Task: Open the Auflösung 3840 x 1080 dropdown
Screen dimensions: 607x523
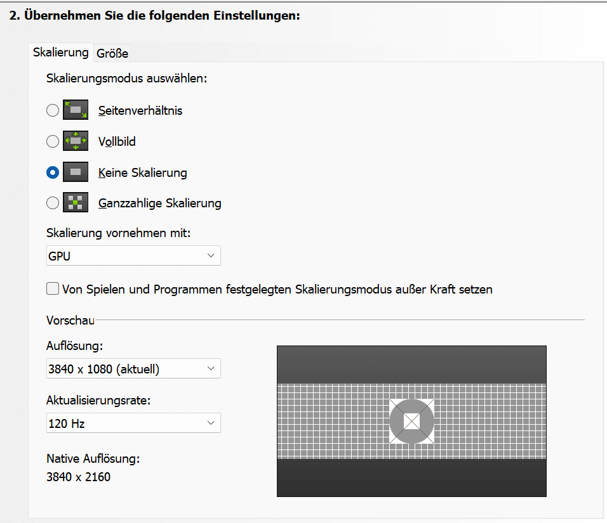Action: pos(133,368)
